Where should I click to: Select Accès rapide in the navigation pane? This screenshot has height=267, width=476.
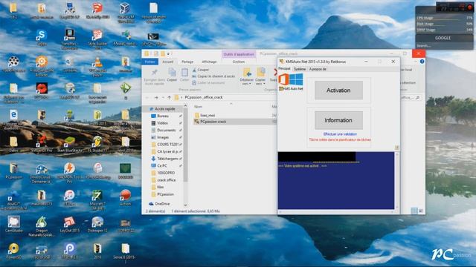[165, 109]
